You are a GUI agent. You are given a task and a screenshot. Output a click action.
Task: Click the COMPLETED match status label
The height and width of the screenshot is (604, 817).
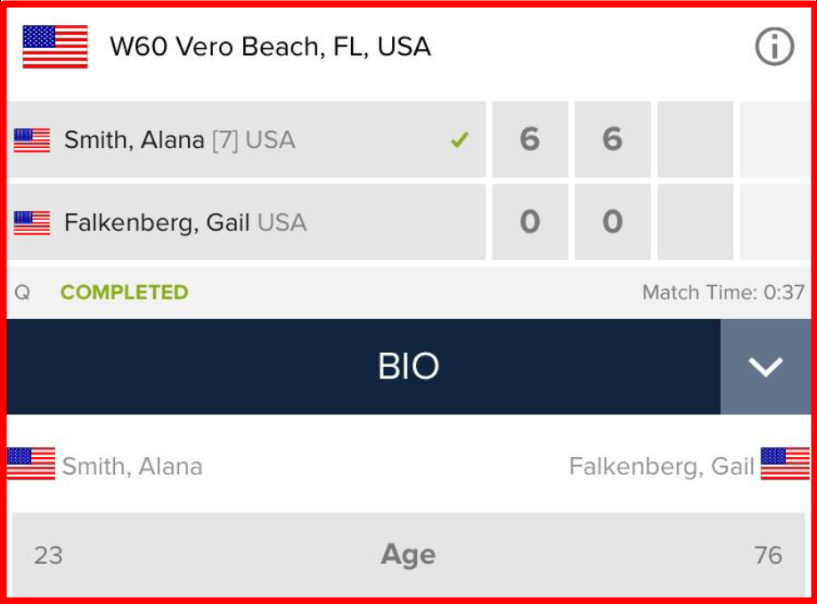pos(124,292)
